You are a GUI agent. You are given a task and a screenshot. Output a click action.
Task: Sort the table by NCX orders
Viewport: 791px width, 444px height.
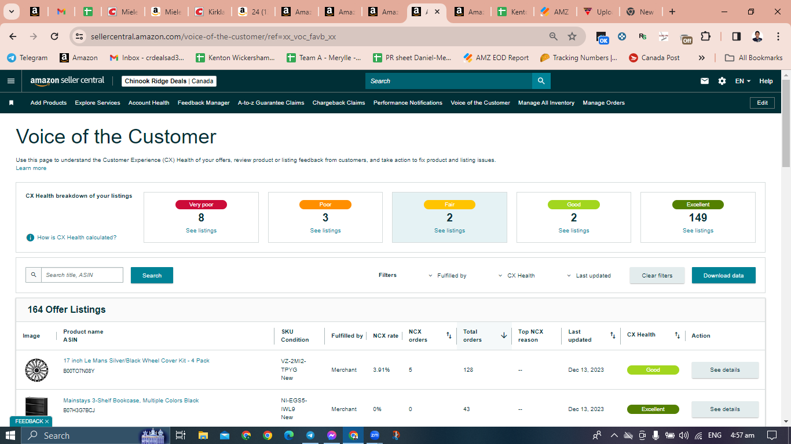click(x=449, y=335)
